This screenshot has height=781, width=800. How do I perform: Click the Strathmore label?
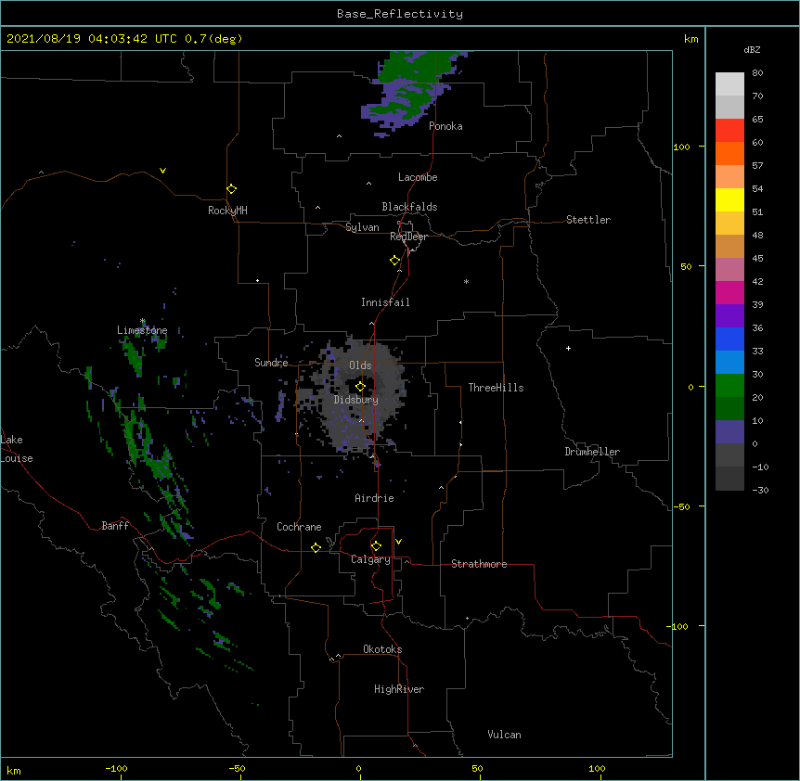click(x=479, y=564)
